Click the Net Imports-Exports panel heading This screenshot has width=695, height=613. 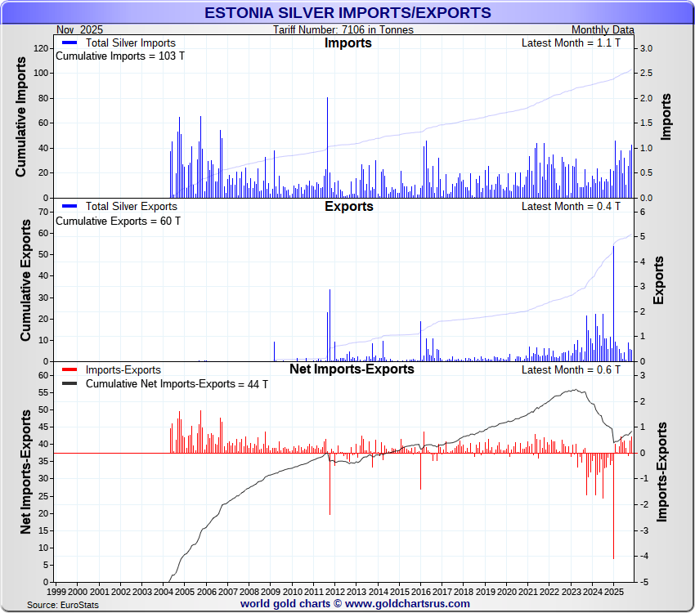click(352, 369)
